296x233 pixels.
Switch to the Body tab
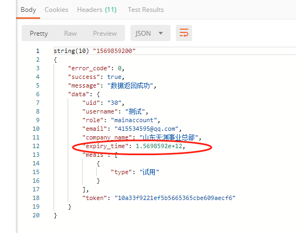coord(28,10)
